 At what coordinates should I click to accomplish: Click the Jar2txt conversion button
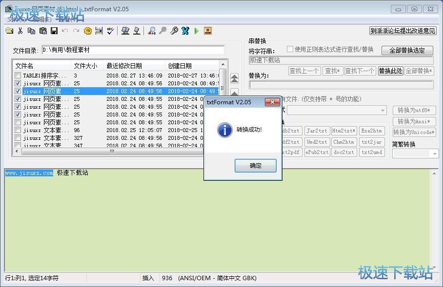point(317,131)
